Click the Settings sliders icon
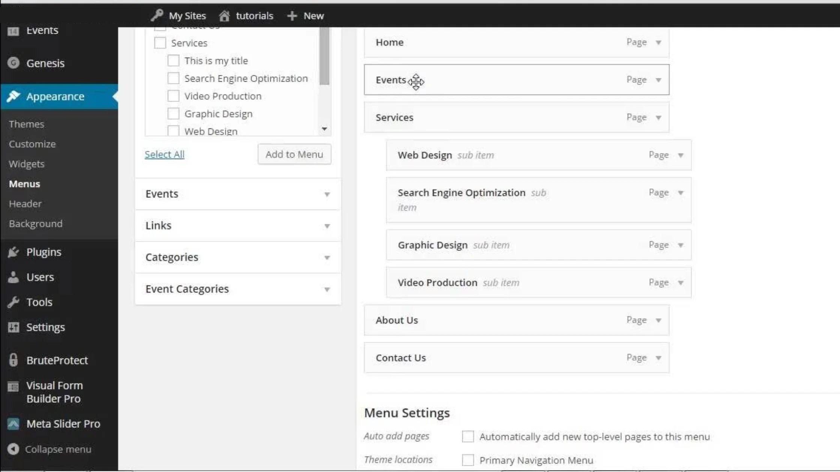 [13, 327]
